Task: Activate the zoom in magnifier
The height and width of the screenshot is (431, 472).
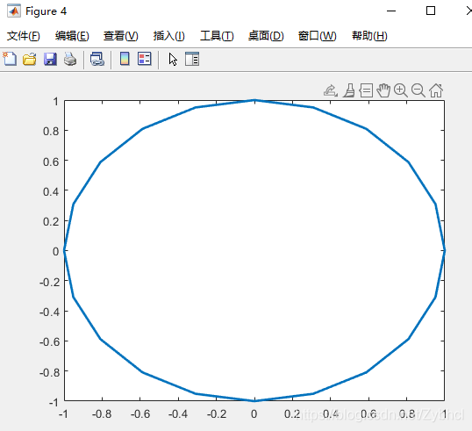Action: [x=401, y=90]
